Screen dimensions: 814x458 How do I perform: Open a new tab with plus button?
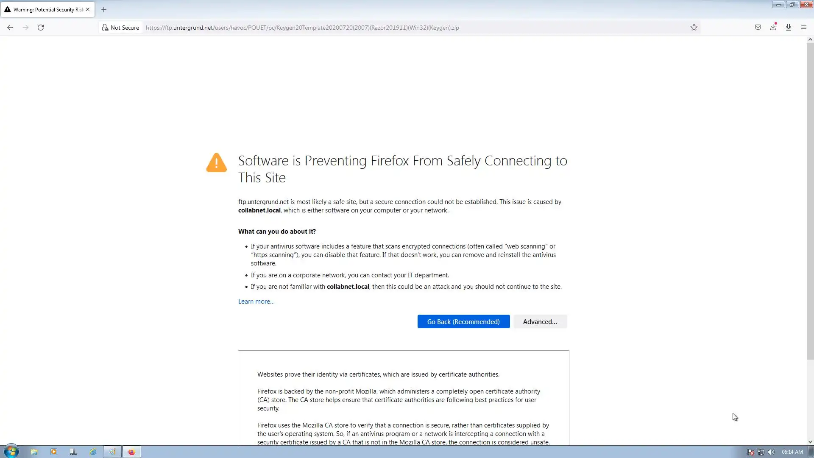point(103,9)
